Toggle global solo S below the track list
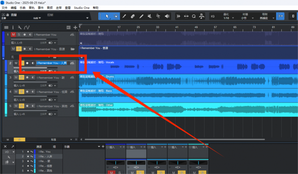 pyautogui.click(x=19, y=139)
